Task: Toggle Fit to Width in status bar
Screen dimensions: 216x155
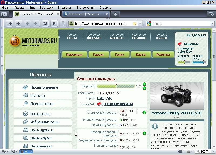Action: [181, 151]
